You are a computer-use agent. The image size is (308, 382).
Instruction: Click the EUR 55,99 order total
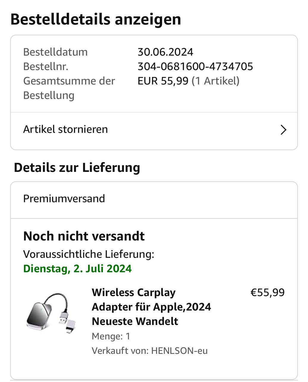163,81
